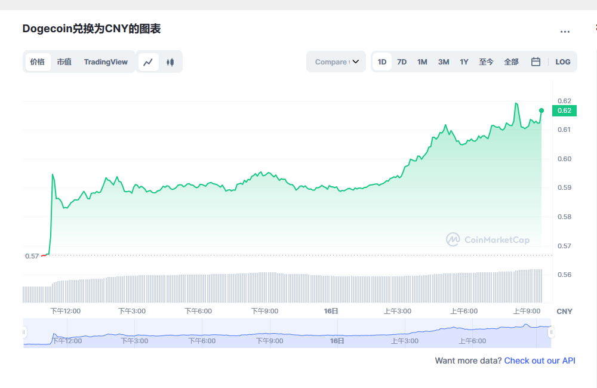Image resolution: width=597 pixels, height=388 pixels.
Task: Switch to line chart view icon
Action: (149, 62)
